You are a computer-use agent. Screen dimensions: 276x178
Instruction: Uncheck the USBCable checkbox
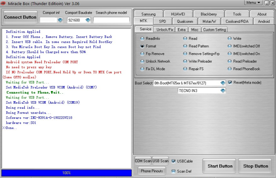pos(173,161)
